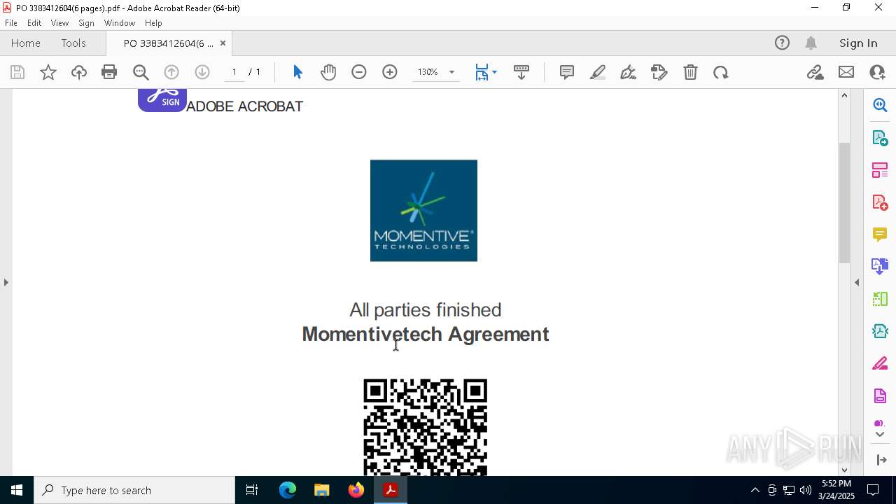Click the Request signatures toolbar icon
Image resolution: width=896 pixels, height=504 pixels.
(659, 72)
